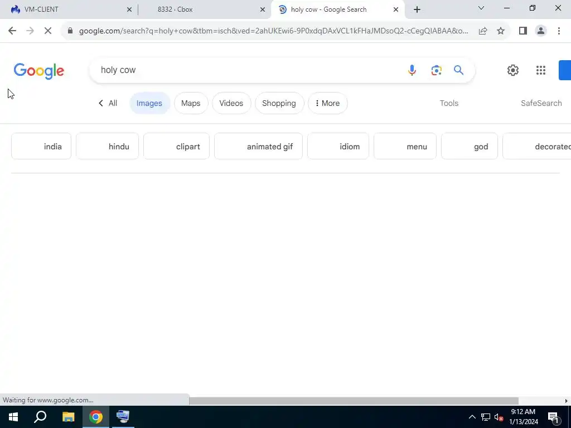Open the Google apps grid
The height and width of the screenshot is (428, 571).
click(x=541, y=70)
